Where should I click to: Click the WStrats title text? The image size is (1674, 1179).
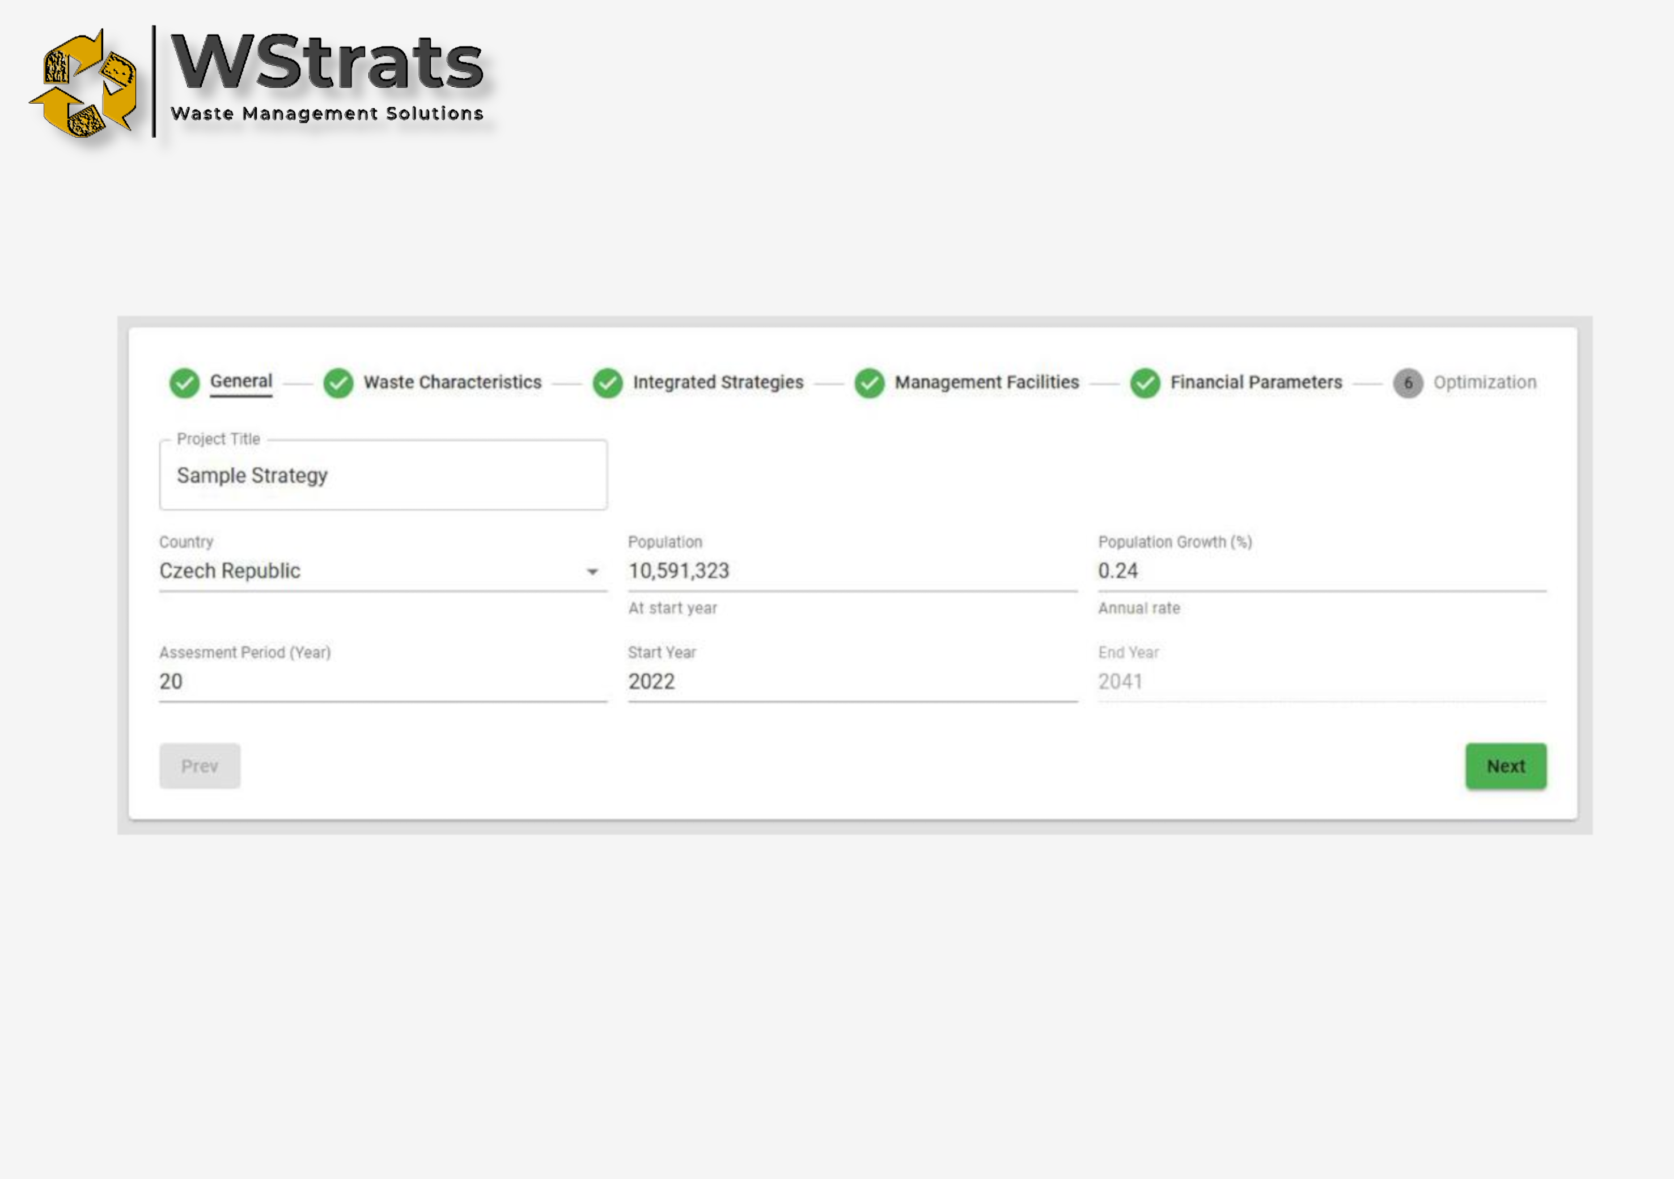pyautogui.click(x=327, y=62)
